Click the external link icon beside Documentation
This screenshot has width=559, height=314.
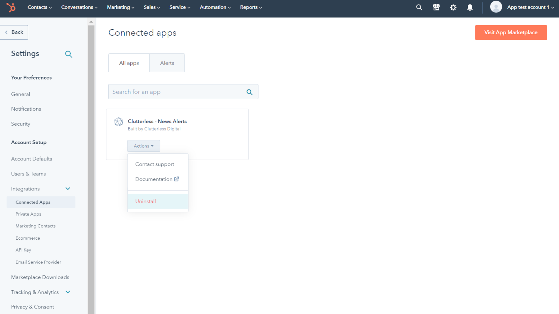point(177,179)
